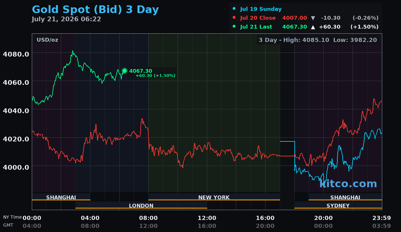Click the GMT 03:59 tick label

382,226
